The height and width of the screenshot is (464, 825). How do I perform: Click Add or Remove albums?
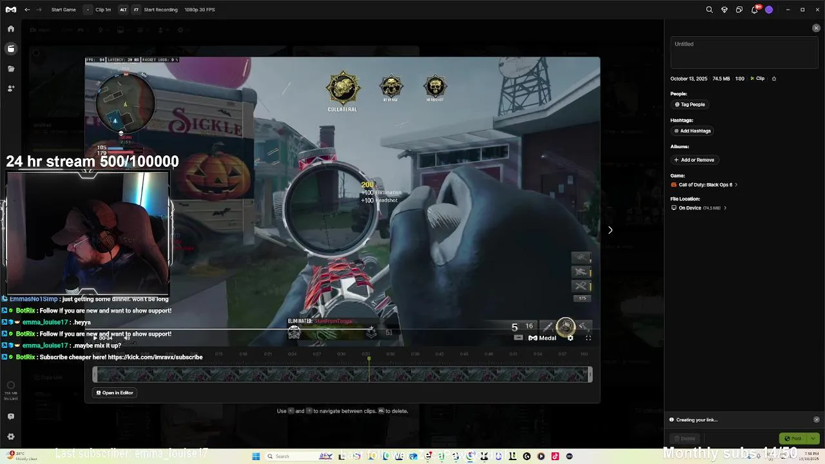click(x=694, y=160)
